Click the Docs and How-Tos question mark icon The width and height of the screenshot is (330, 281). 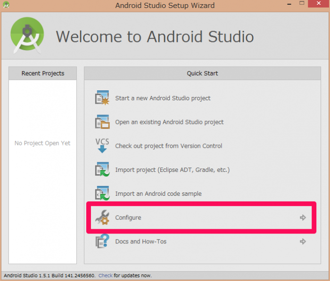(102, 241)
